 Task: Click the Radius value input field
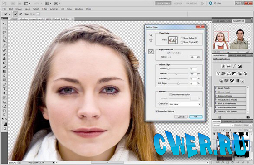point(193,57)
